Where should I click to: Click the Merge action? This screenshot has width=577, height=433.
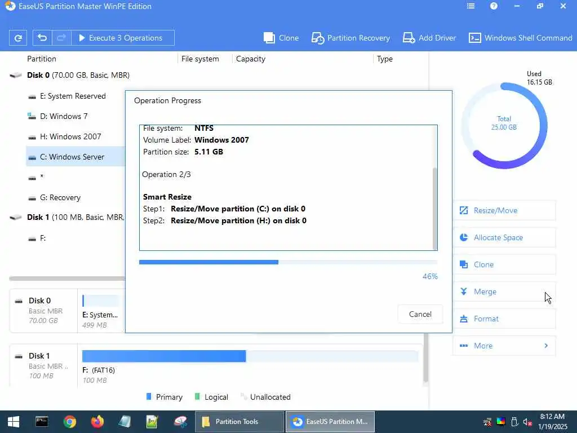click(504, 291)
